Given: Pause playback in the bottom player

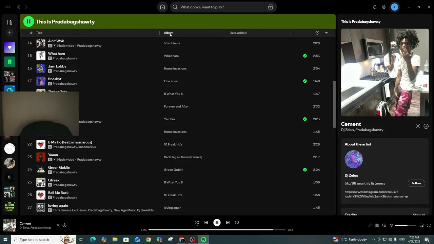Looking at the screenshot, I should [217, 223].
